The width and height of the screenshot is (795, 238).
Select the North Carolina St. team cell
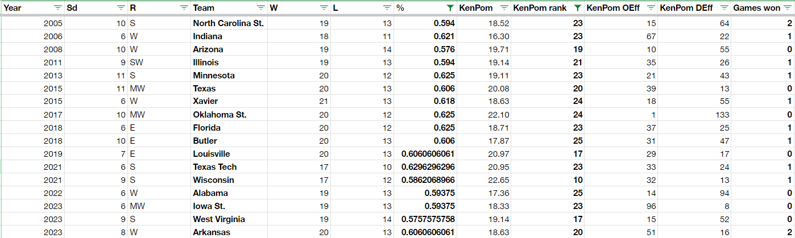click(229, 23)
